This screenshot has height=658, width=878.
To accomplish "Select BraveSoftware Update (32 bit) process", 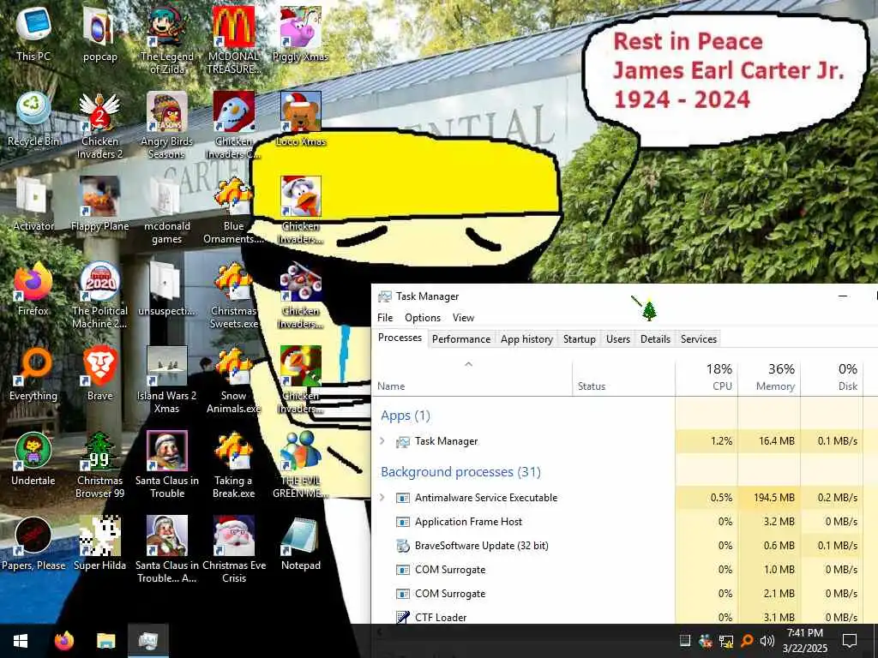I will (625, 546).
